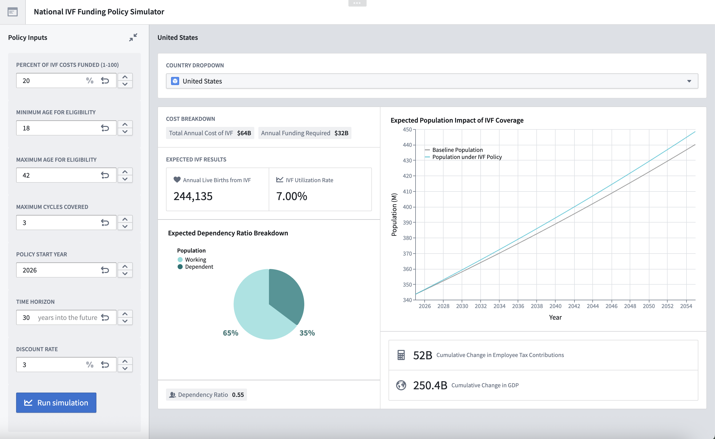This screenshot has height=439, width=715.
Task: Click the calculator icon beside 52B
Action: click(401, 355)
